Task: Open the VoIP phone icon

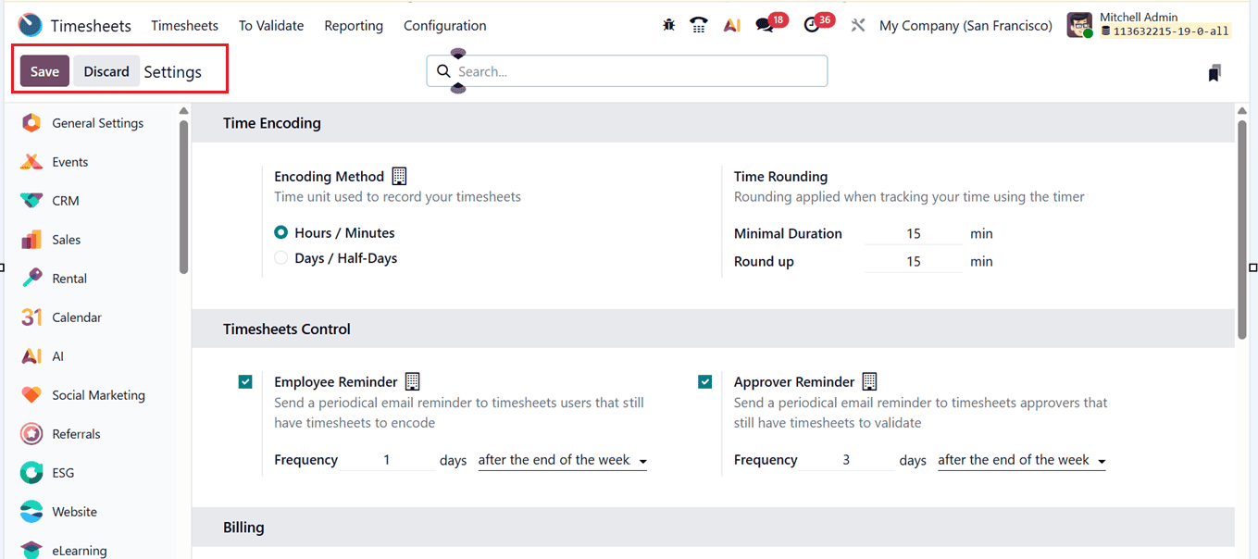Action: point(699,26)
